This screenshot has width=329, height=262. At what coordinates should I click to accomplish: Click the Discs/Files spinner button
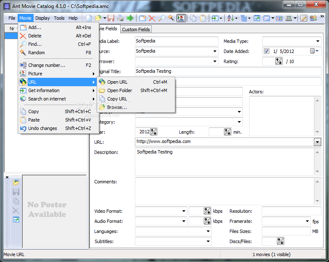[x=280, y=241]
